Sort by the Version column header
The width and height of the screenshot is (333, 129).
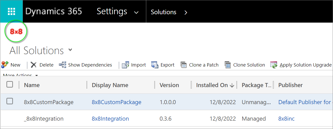[x=169, y=85]
